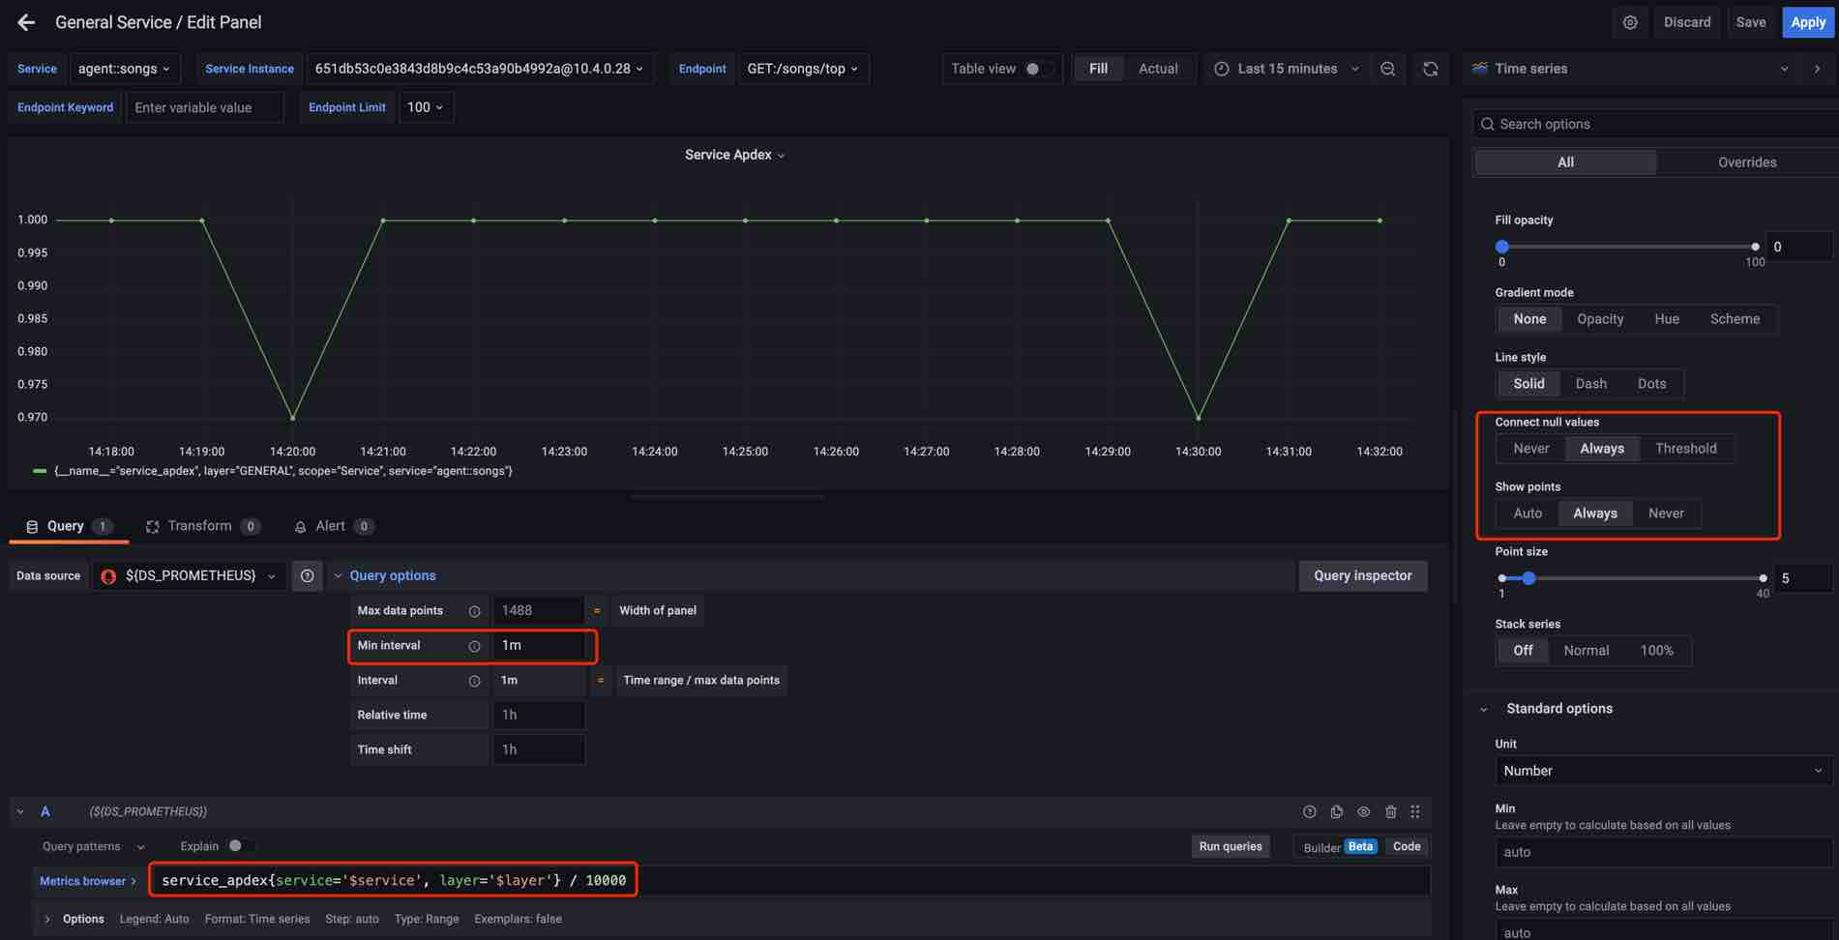Switch to the Overrides tab
This screenshot has width=1839, height=940.
[1746, 162]
